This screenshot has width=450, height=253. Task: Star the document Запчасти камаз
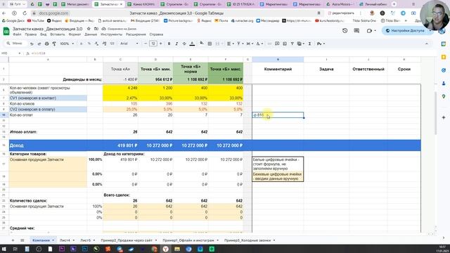tap(89, 29)
